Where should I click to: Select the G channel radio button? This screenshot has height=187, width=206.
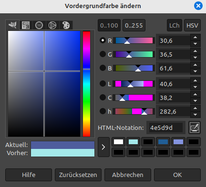[103, 54]
